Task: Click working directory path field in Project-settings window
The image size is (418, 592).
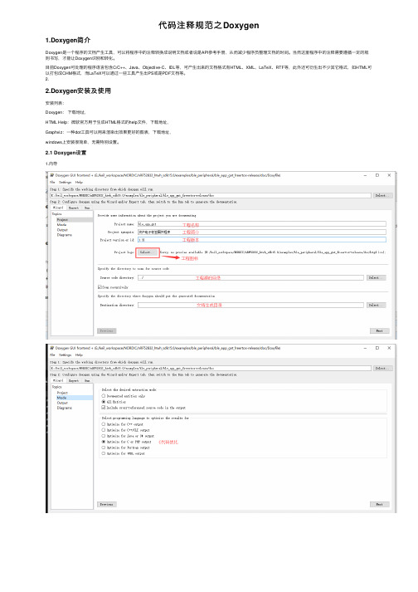Action: [x=211, y=195]
